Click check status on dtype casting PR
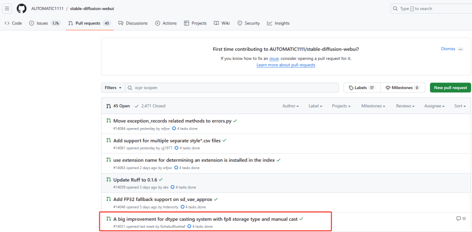The image size is (472, 232). [301, 219]
